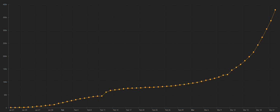
Task: Click the "350k" y-axis label
Action: [x=5, y=18]
